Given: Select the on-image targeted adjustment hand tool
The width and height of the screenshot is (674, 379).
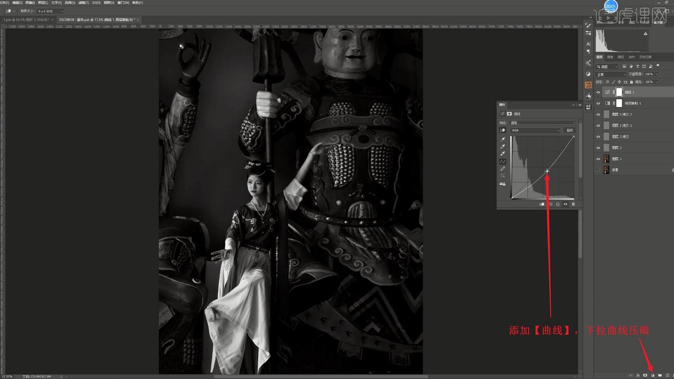Looking at the screenshot, I should click(503, 130).
